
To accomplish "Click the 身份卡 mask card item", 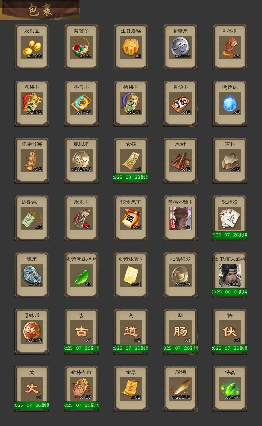I will (x=180, y=104).
